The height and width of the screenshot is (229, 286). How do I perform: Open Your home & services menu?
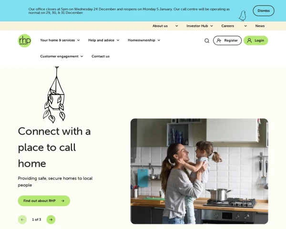60,40
